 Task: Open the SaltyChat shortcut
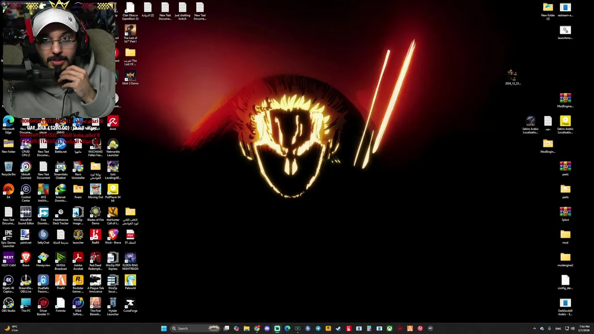click(43, 238)
